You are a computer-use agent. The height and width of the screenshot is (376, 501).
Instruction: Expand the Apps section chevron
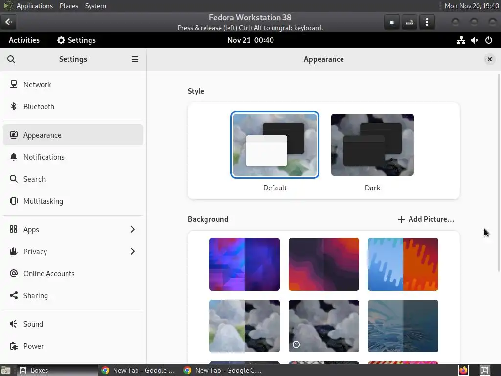coord(132,229)
